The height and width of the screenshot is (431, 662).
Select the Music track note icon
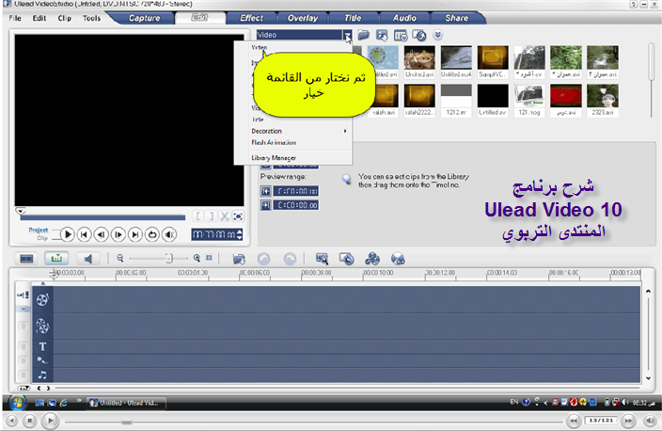pos(42,375)
